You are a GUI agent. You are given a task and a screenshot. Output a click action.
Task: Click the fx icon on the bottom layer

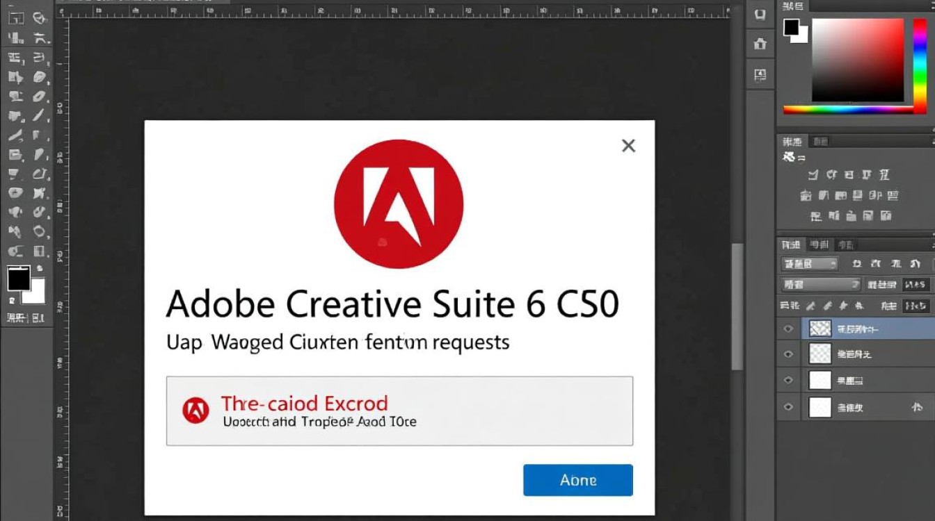[917, 408]
